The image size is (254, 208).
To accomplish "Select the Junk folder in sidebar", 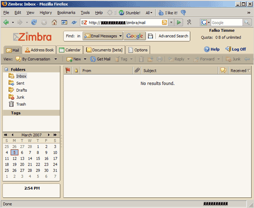I will (20, 97).
